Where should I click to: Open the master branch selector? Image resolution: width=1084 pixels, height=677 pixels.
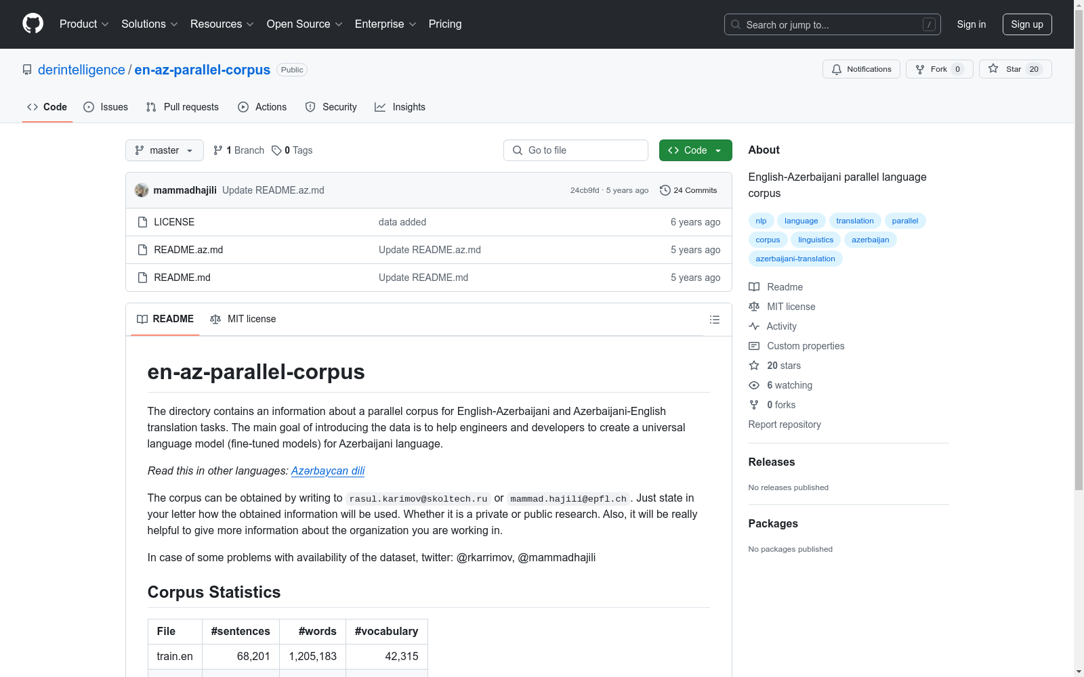click(x=165, y=150)
